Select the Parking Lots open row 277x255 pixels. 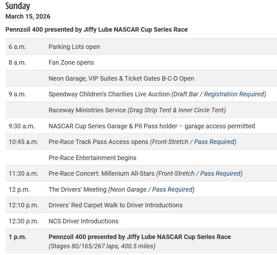(74, 47)
